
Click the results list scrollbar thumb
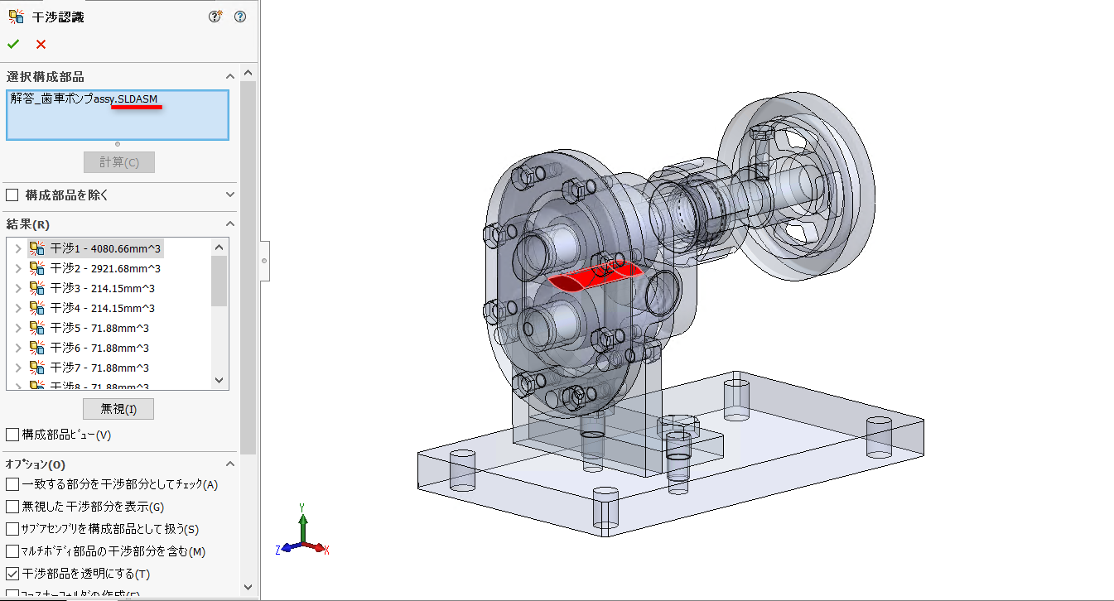219,280
